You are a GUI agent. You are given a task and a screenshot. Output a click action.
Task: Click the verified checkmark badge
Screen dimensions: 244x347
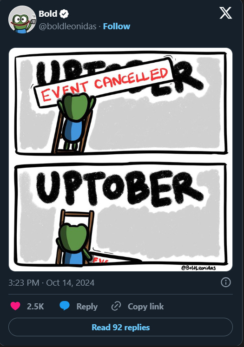tap(65, 14)
